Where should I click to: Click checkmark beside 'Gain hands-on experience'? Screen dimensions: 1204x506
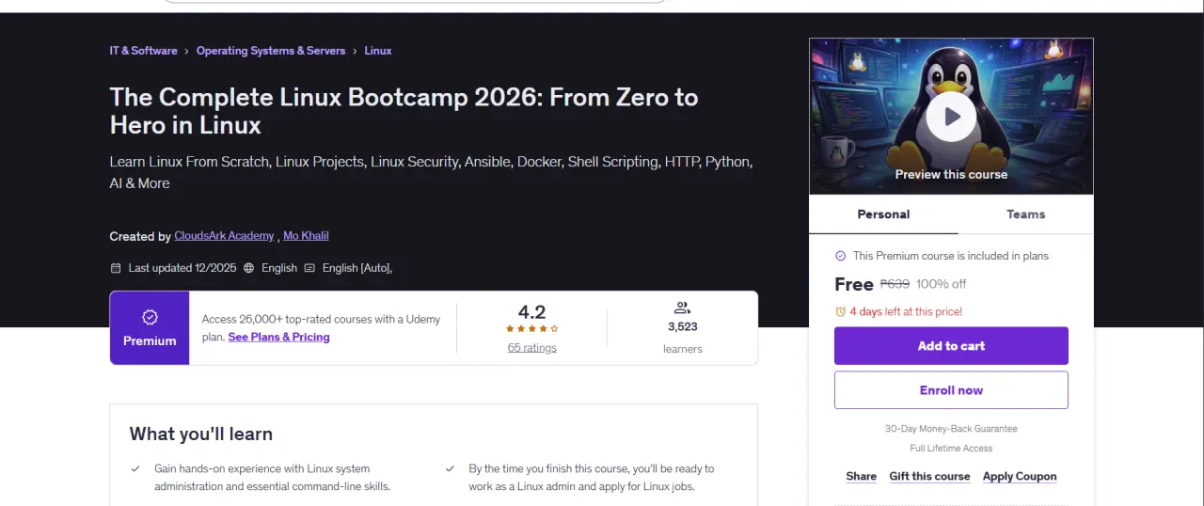click(x=135, y=468)
